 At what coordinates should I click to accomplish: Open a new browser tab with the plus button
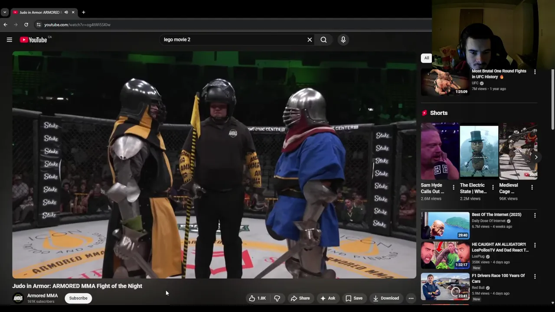coord(83,12)
